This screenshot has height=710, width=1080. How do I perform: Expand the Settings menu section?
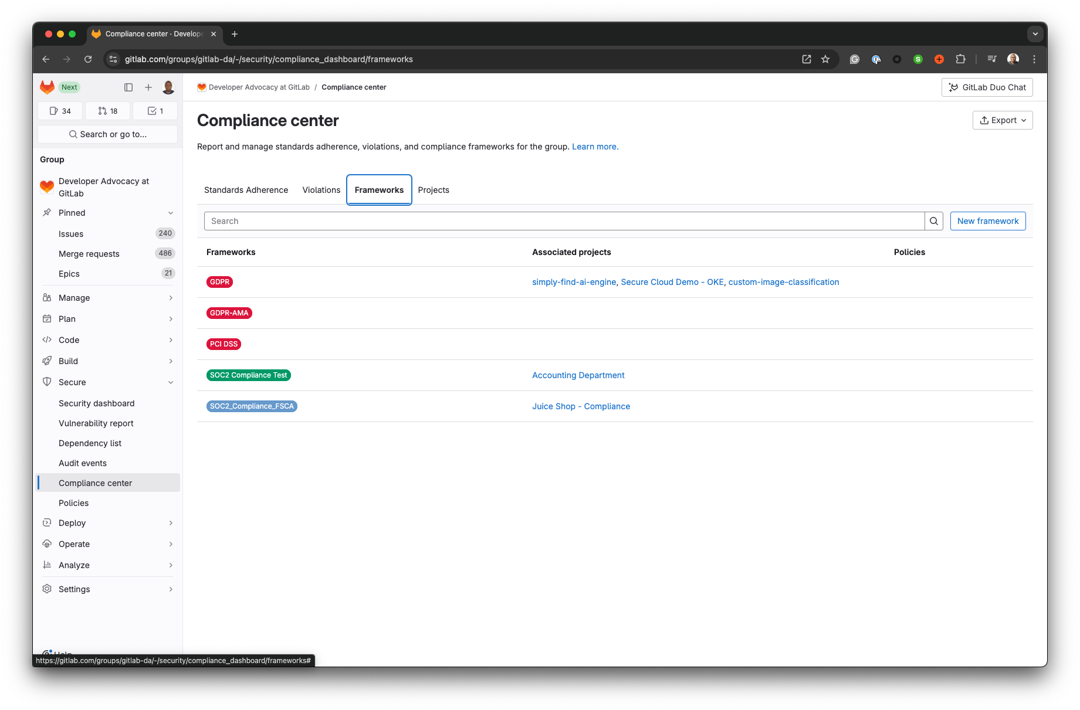[x=108, y=589]
